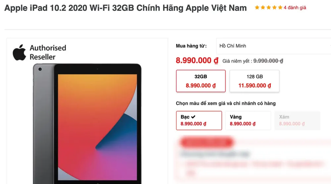
Task: Click the blurred red promotion button
Action: [x=207, y=142]
